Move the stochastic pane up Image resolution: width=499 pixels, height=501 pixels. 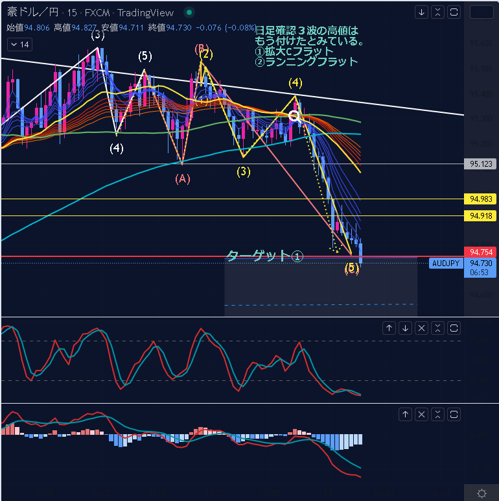click(389, 328)
